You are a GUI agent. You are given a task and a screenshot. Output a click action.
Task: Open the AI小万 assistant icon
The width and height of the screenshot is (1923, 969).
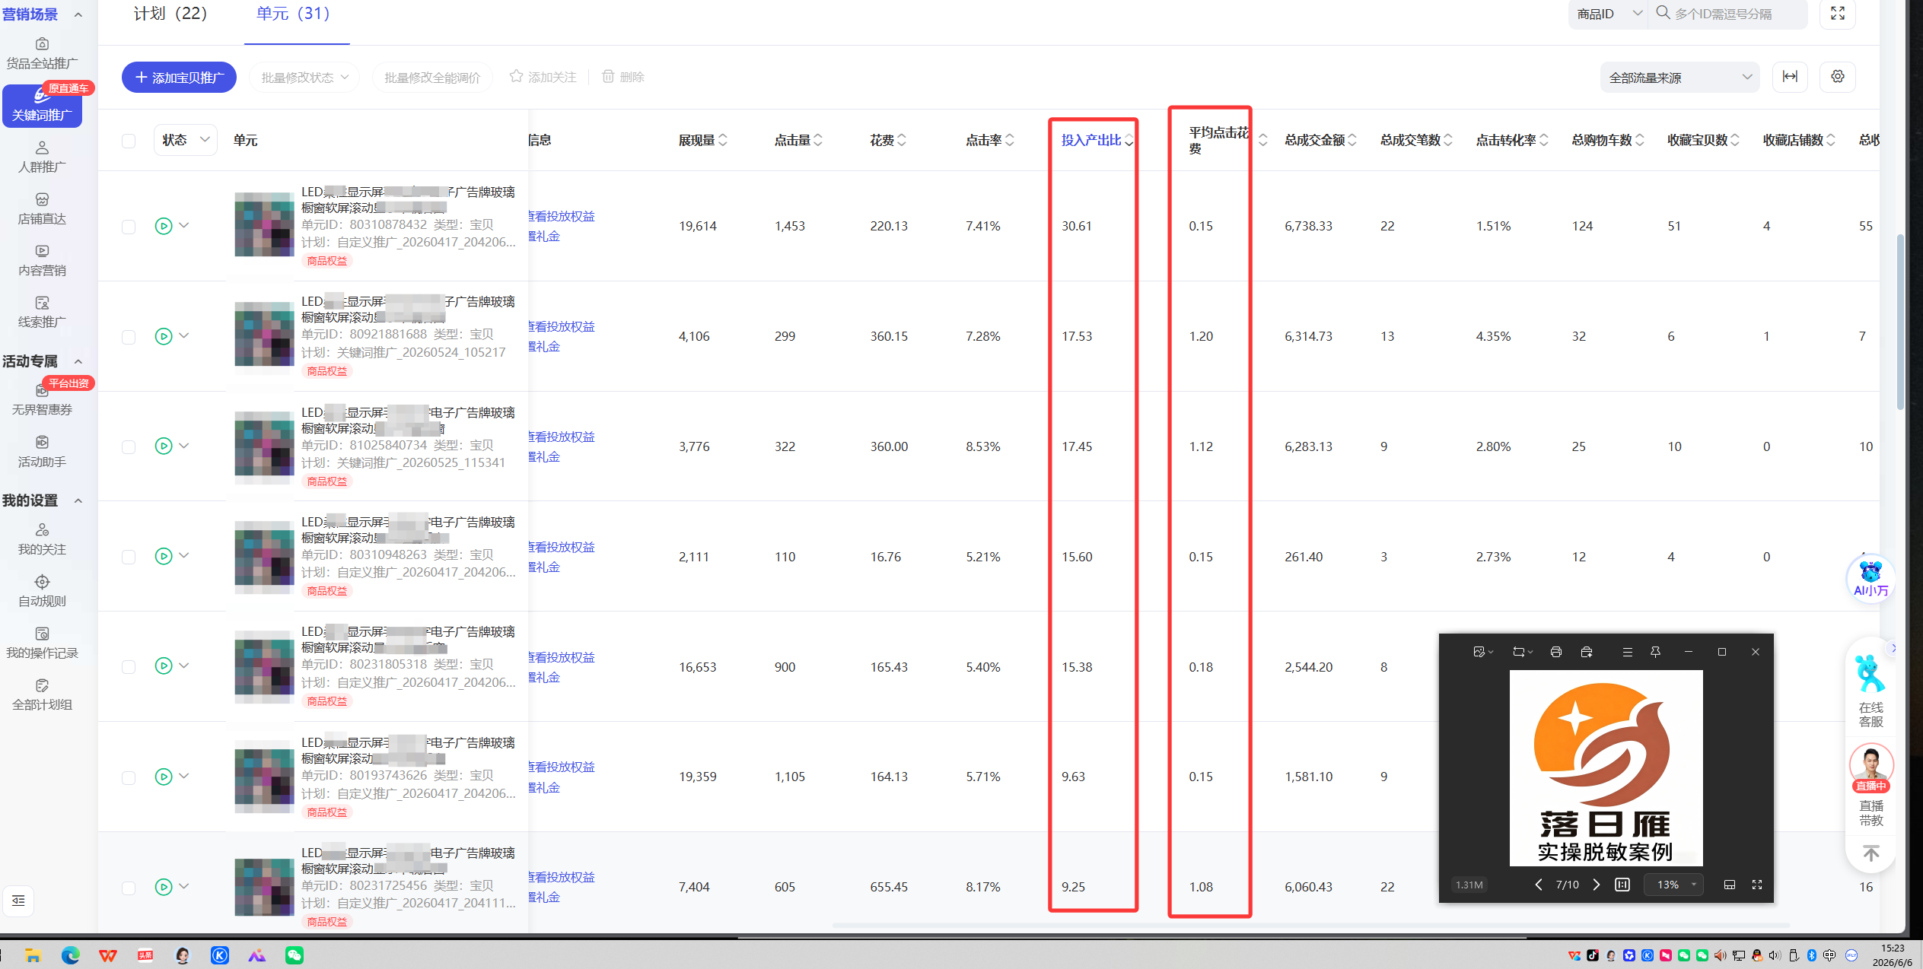click(1870, 579)
